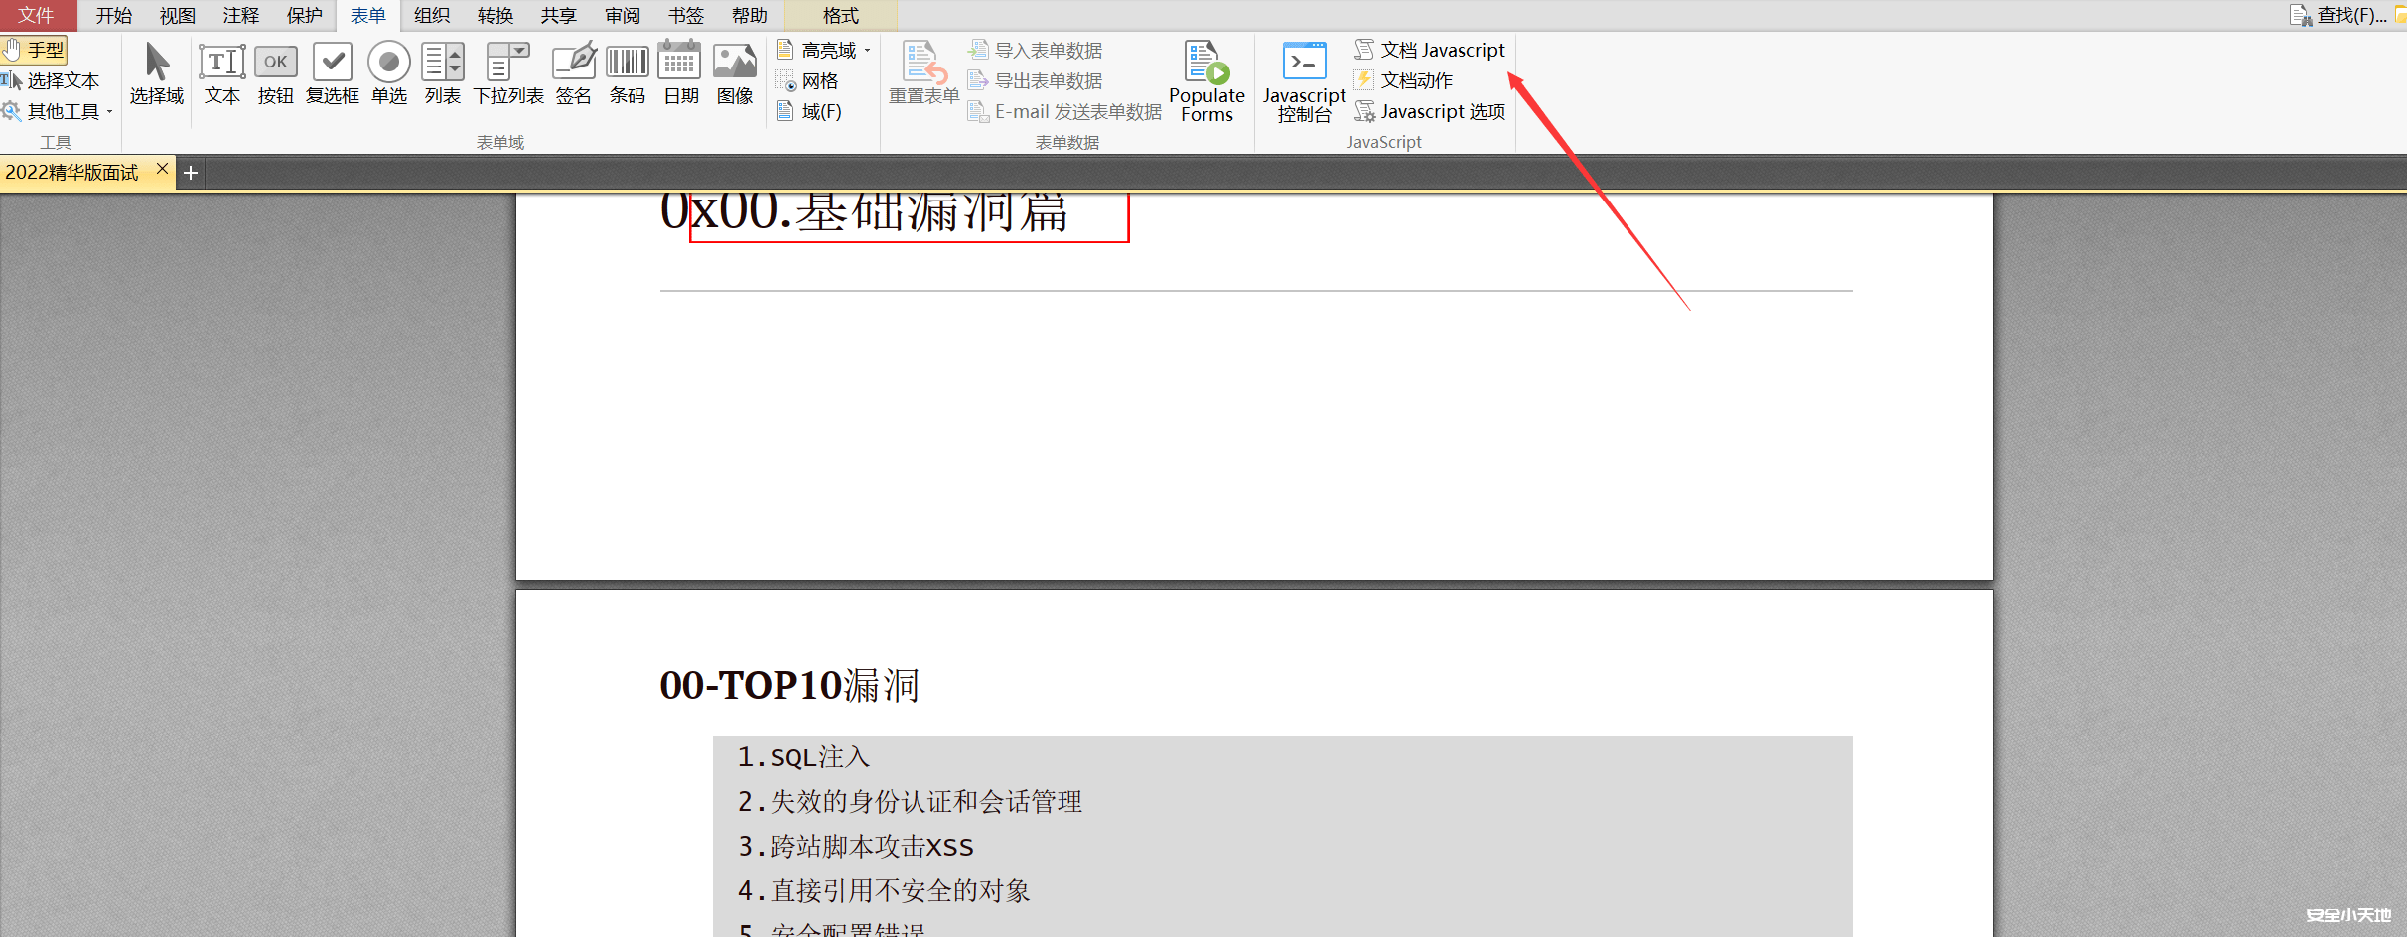Viewport: 2407px width, 937px height.
Task: Switch to the 组织 ribbon tab
Action: click(x=431, y=15)
